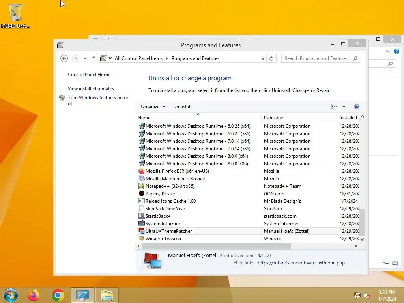The width and height of the screenshot is (404, 303).
Task: Click the startisback.com publisher cell
Action: (x=280, y=216)
